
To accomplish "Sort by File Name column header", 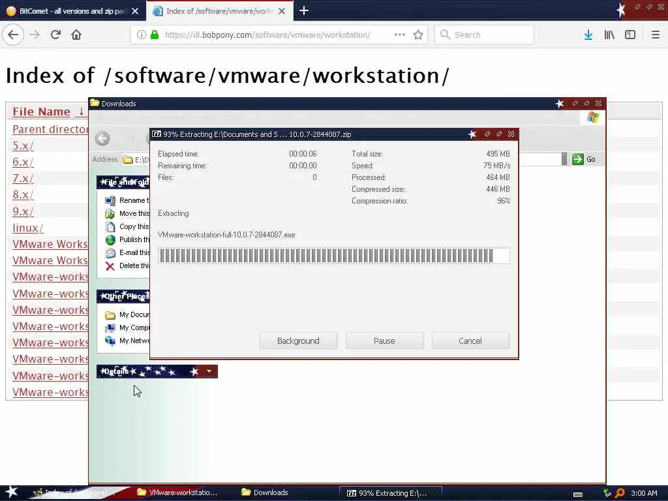I will (x=41, y=112).
